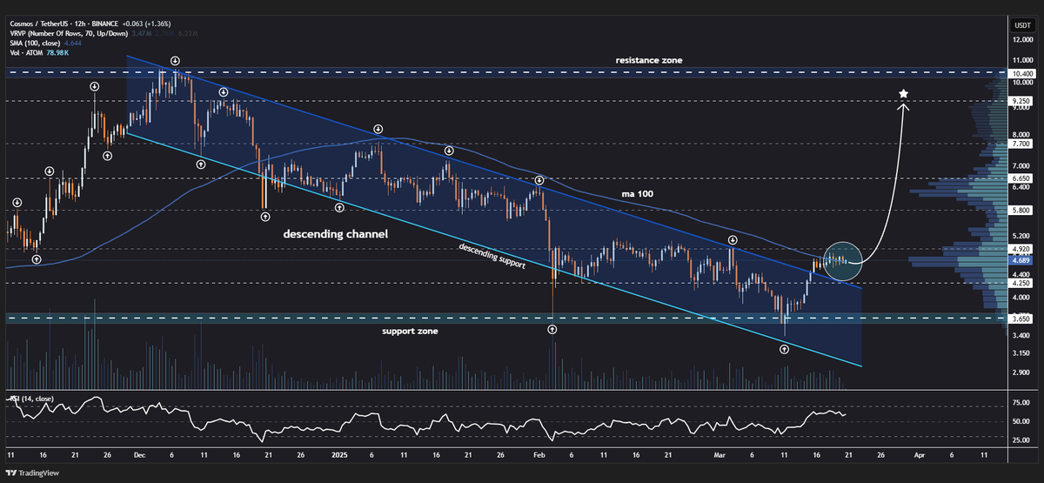Click the 'descending channel' text label

click(x=335, y=235)
